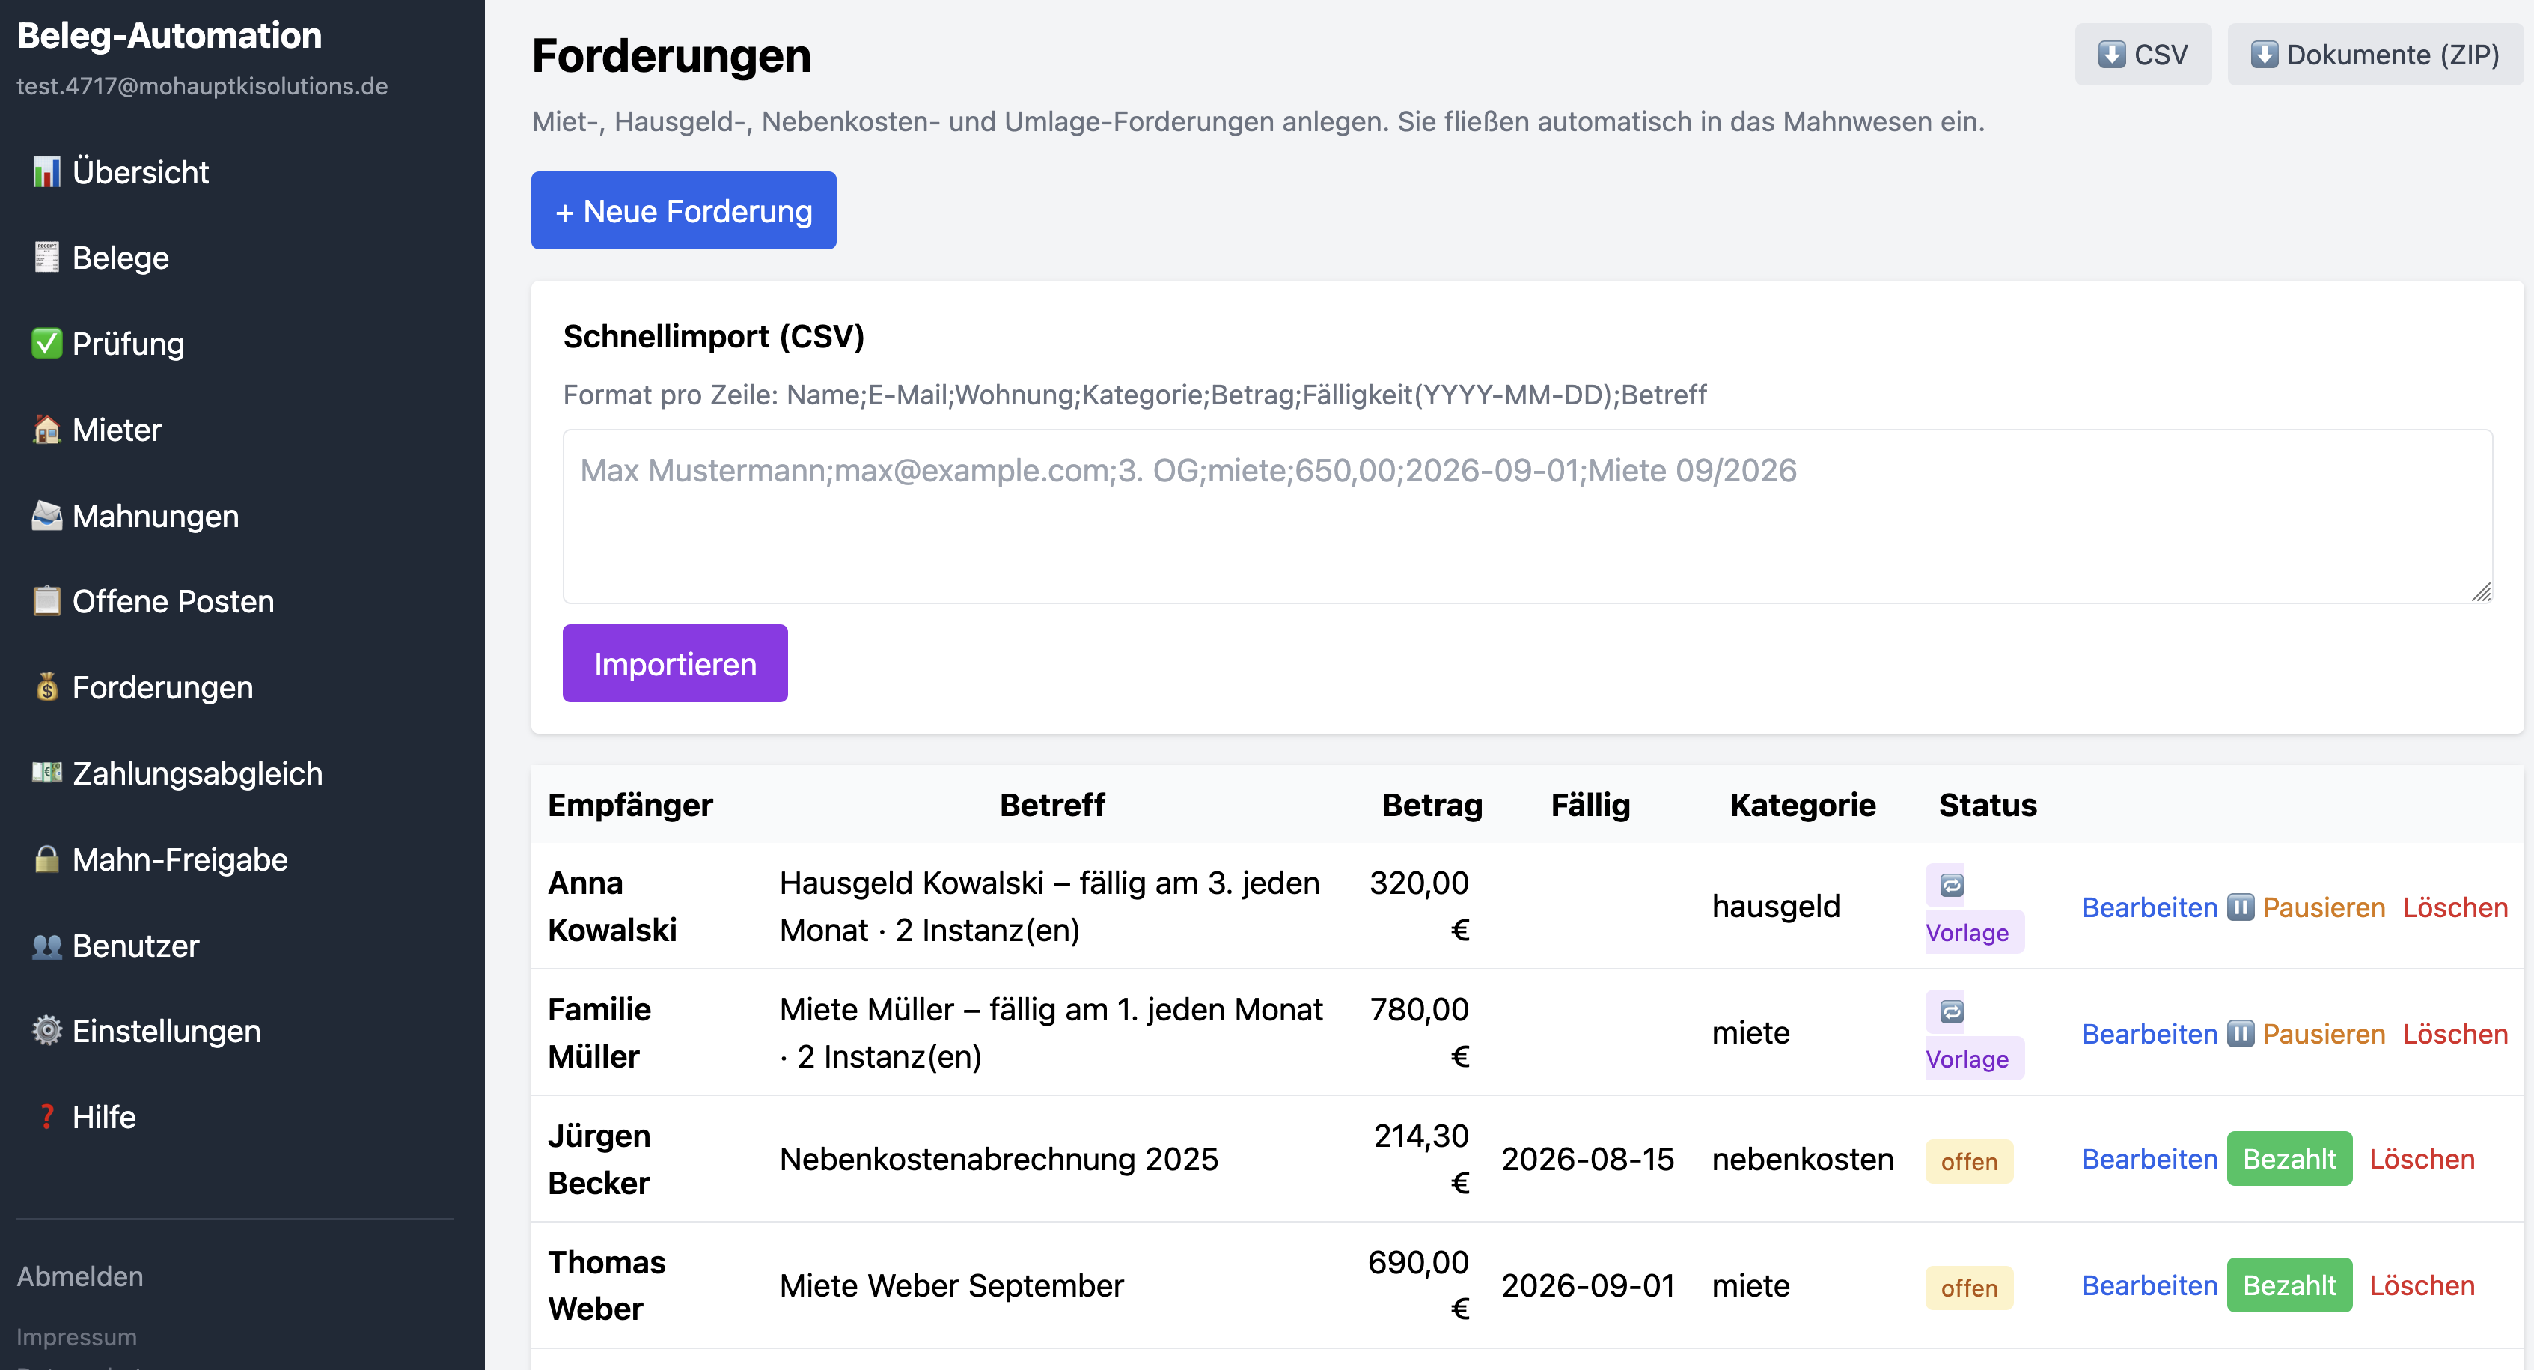Click Löschen for Anna Kowalski
The height and width of the screenshot is (1370, 2534).
[2455, 907]
